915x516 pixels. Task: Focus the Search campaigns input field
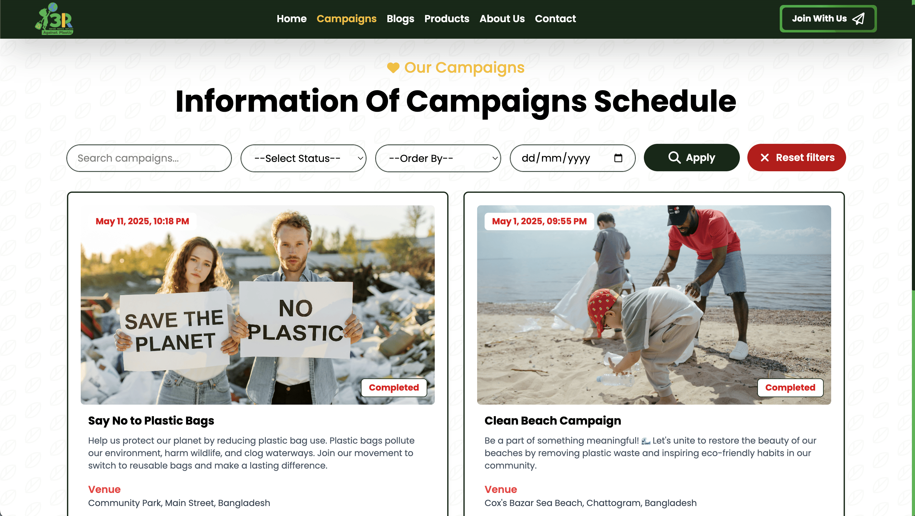[x=149, y=158]
